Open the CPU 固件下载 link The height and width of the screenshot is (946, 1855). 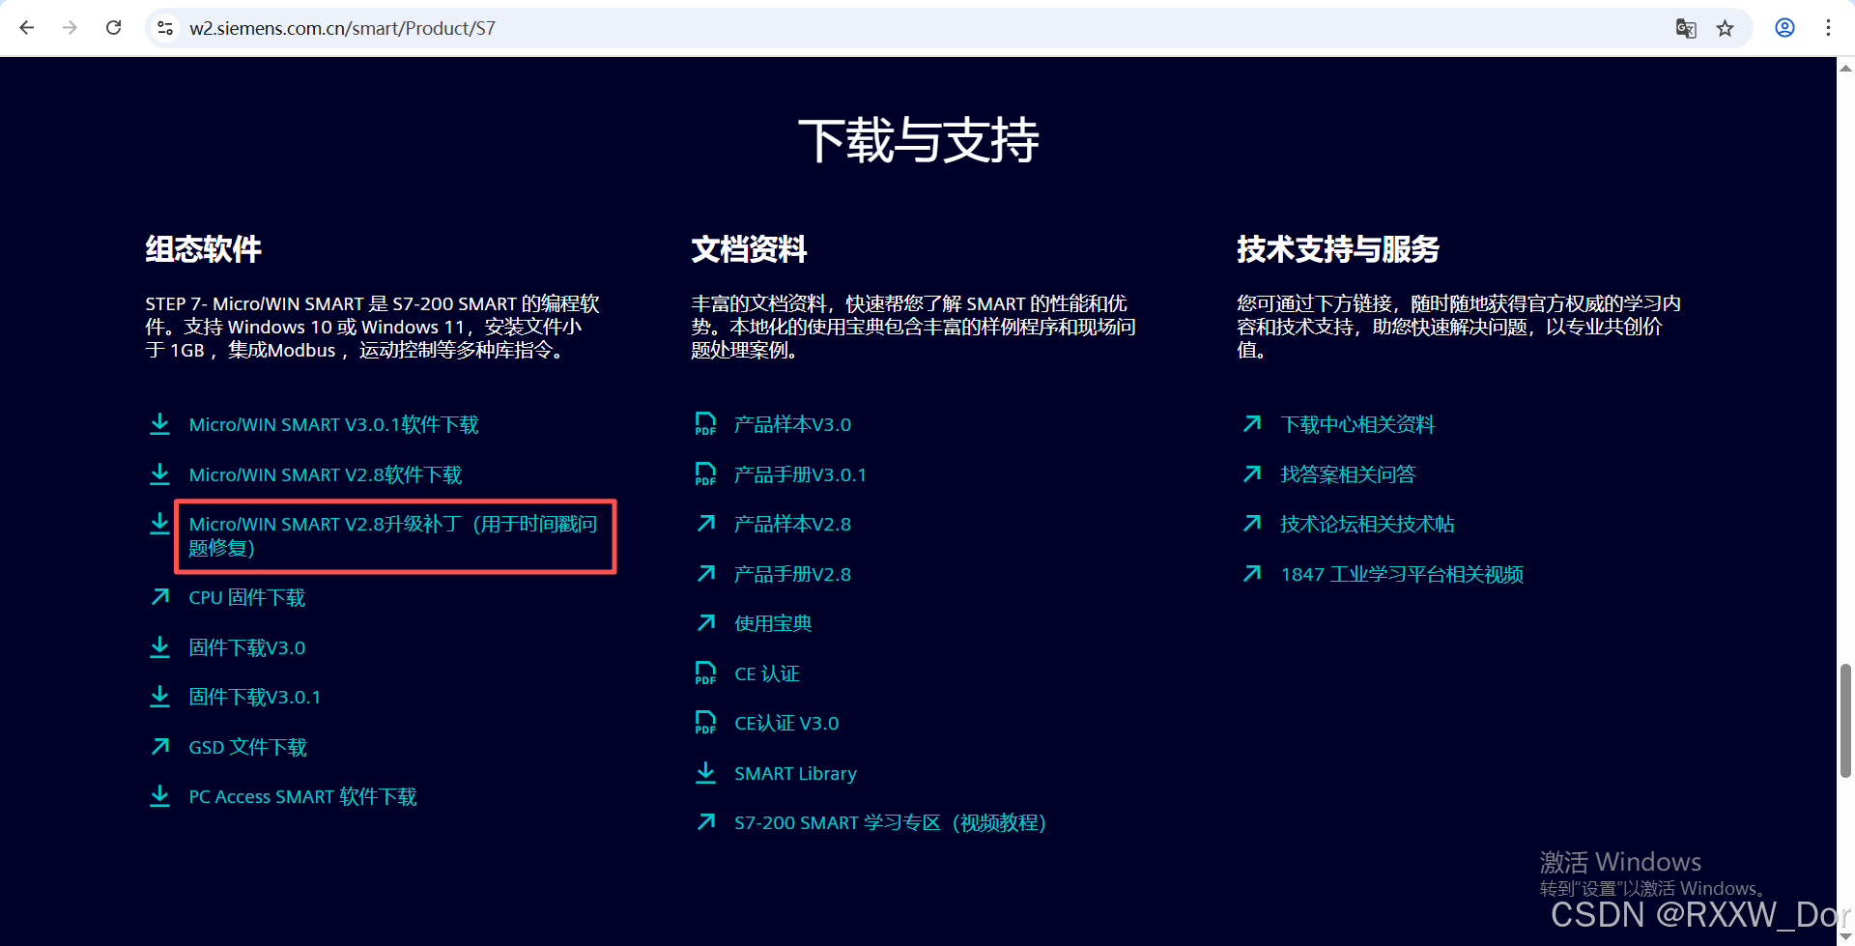[247, 597]
